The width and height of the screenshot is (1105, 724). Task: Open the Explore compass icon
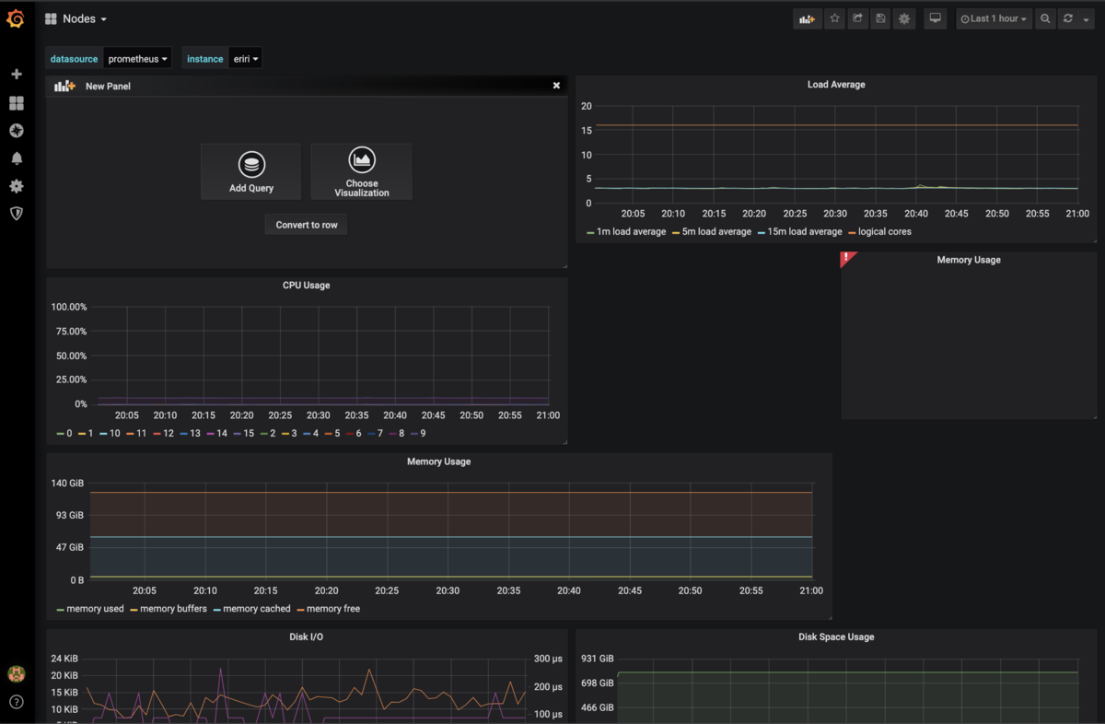click(x=16, y=131)
